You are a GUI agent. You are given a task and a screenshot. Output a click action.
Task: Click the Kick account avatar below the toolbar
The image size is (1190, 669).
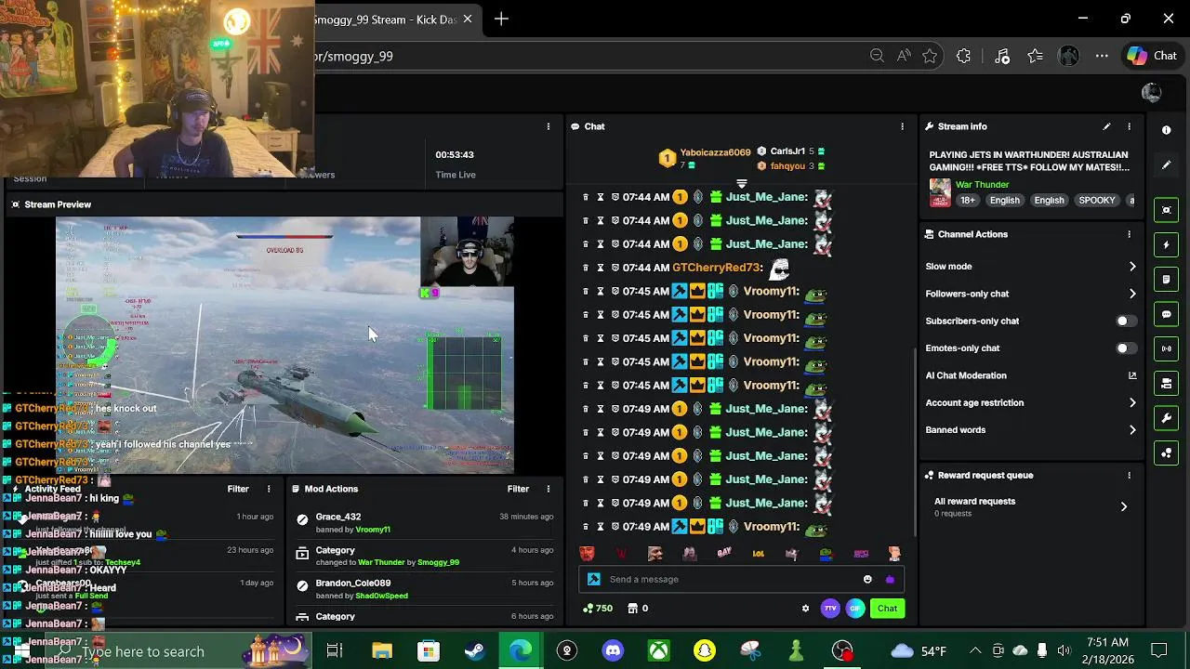(x=1151, y=93)
